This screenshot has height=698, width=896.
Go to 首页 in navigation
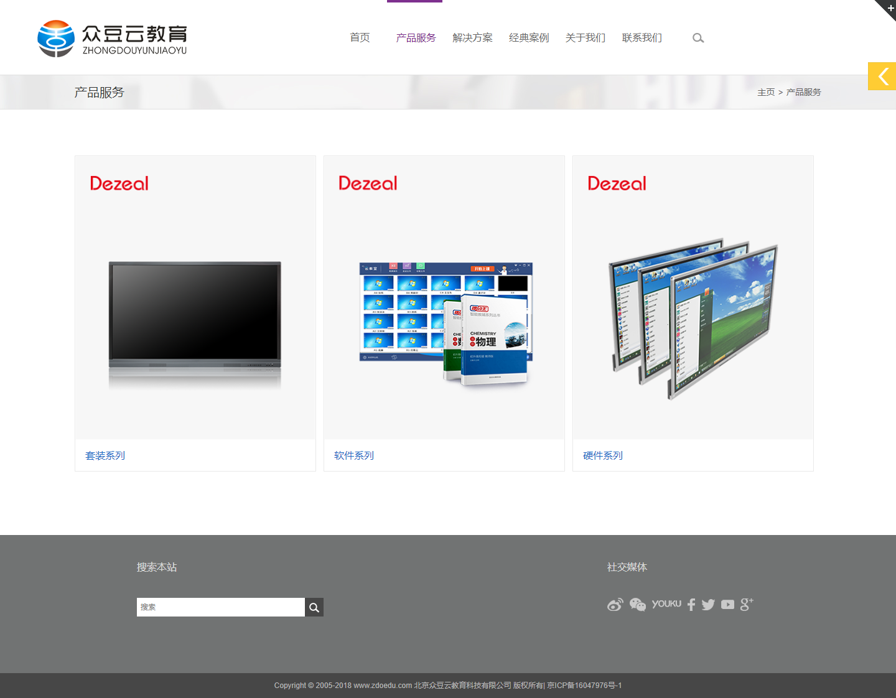click(x=360, y=38)
